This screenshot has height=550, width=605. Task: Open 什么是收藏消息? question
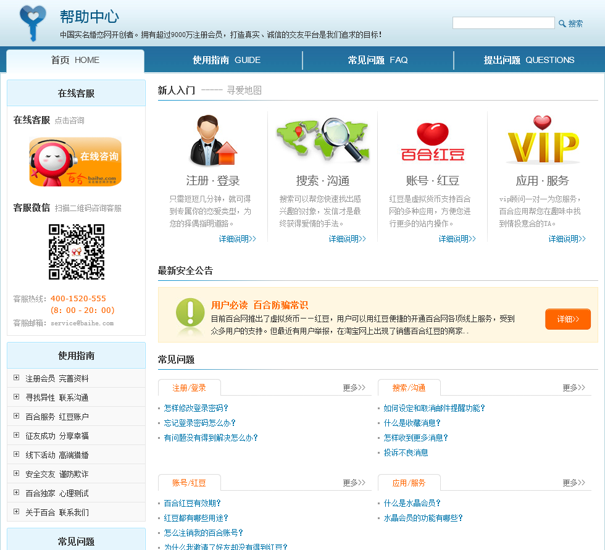[412, 423]
